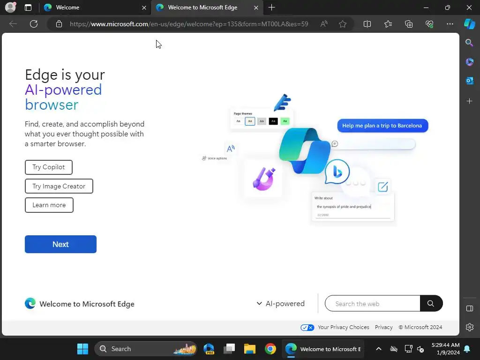
Task: Click Try Image Creator button
Action: [59, 186]
